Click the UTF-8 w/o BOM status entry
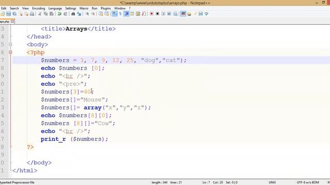The width and height of the screenshot is (330, 185). click(x=308, y=182)
